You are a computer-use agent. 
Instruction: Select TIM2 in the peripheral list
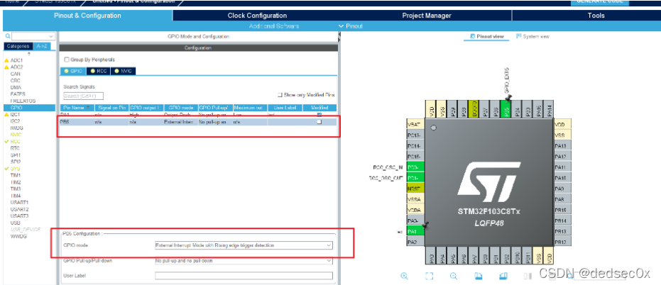(x=16, y=182)
